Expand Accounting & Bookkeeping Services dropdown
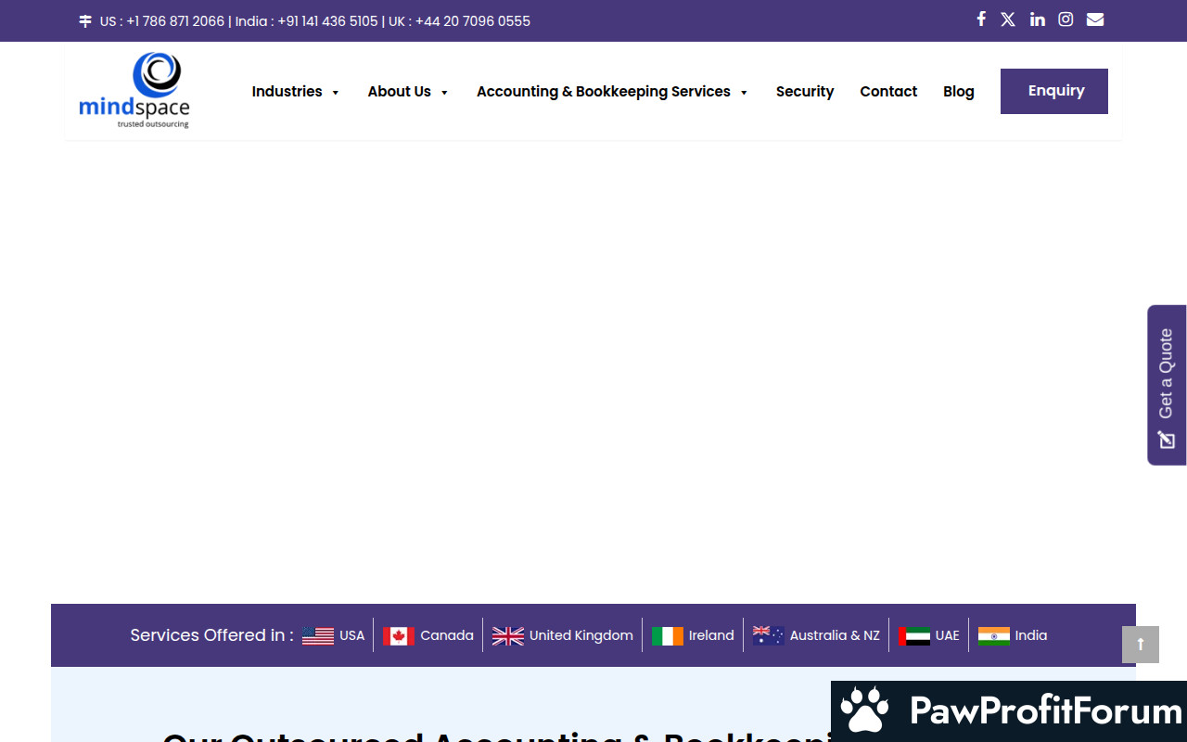1187x742 pixels. click(612, 92)
